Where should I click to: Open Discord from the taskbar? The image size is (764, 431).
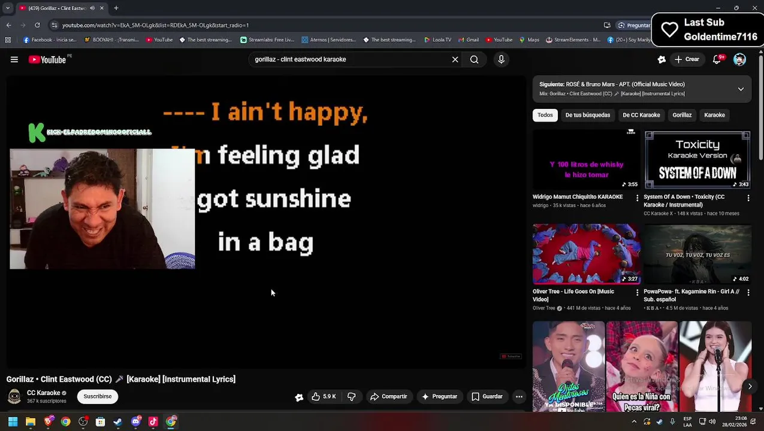[x=135, y=421]
